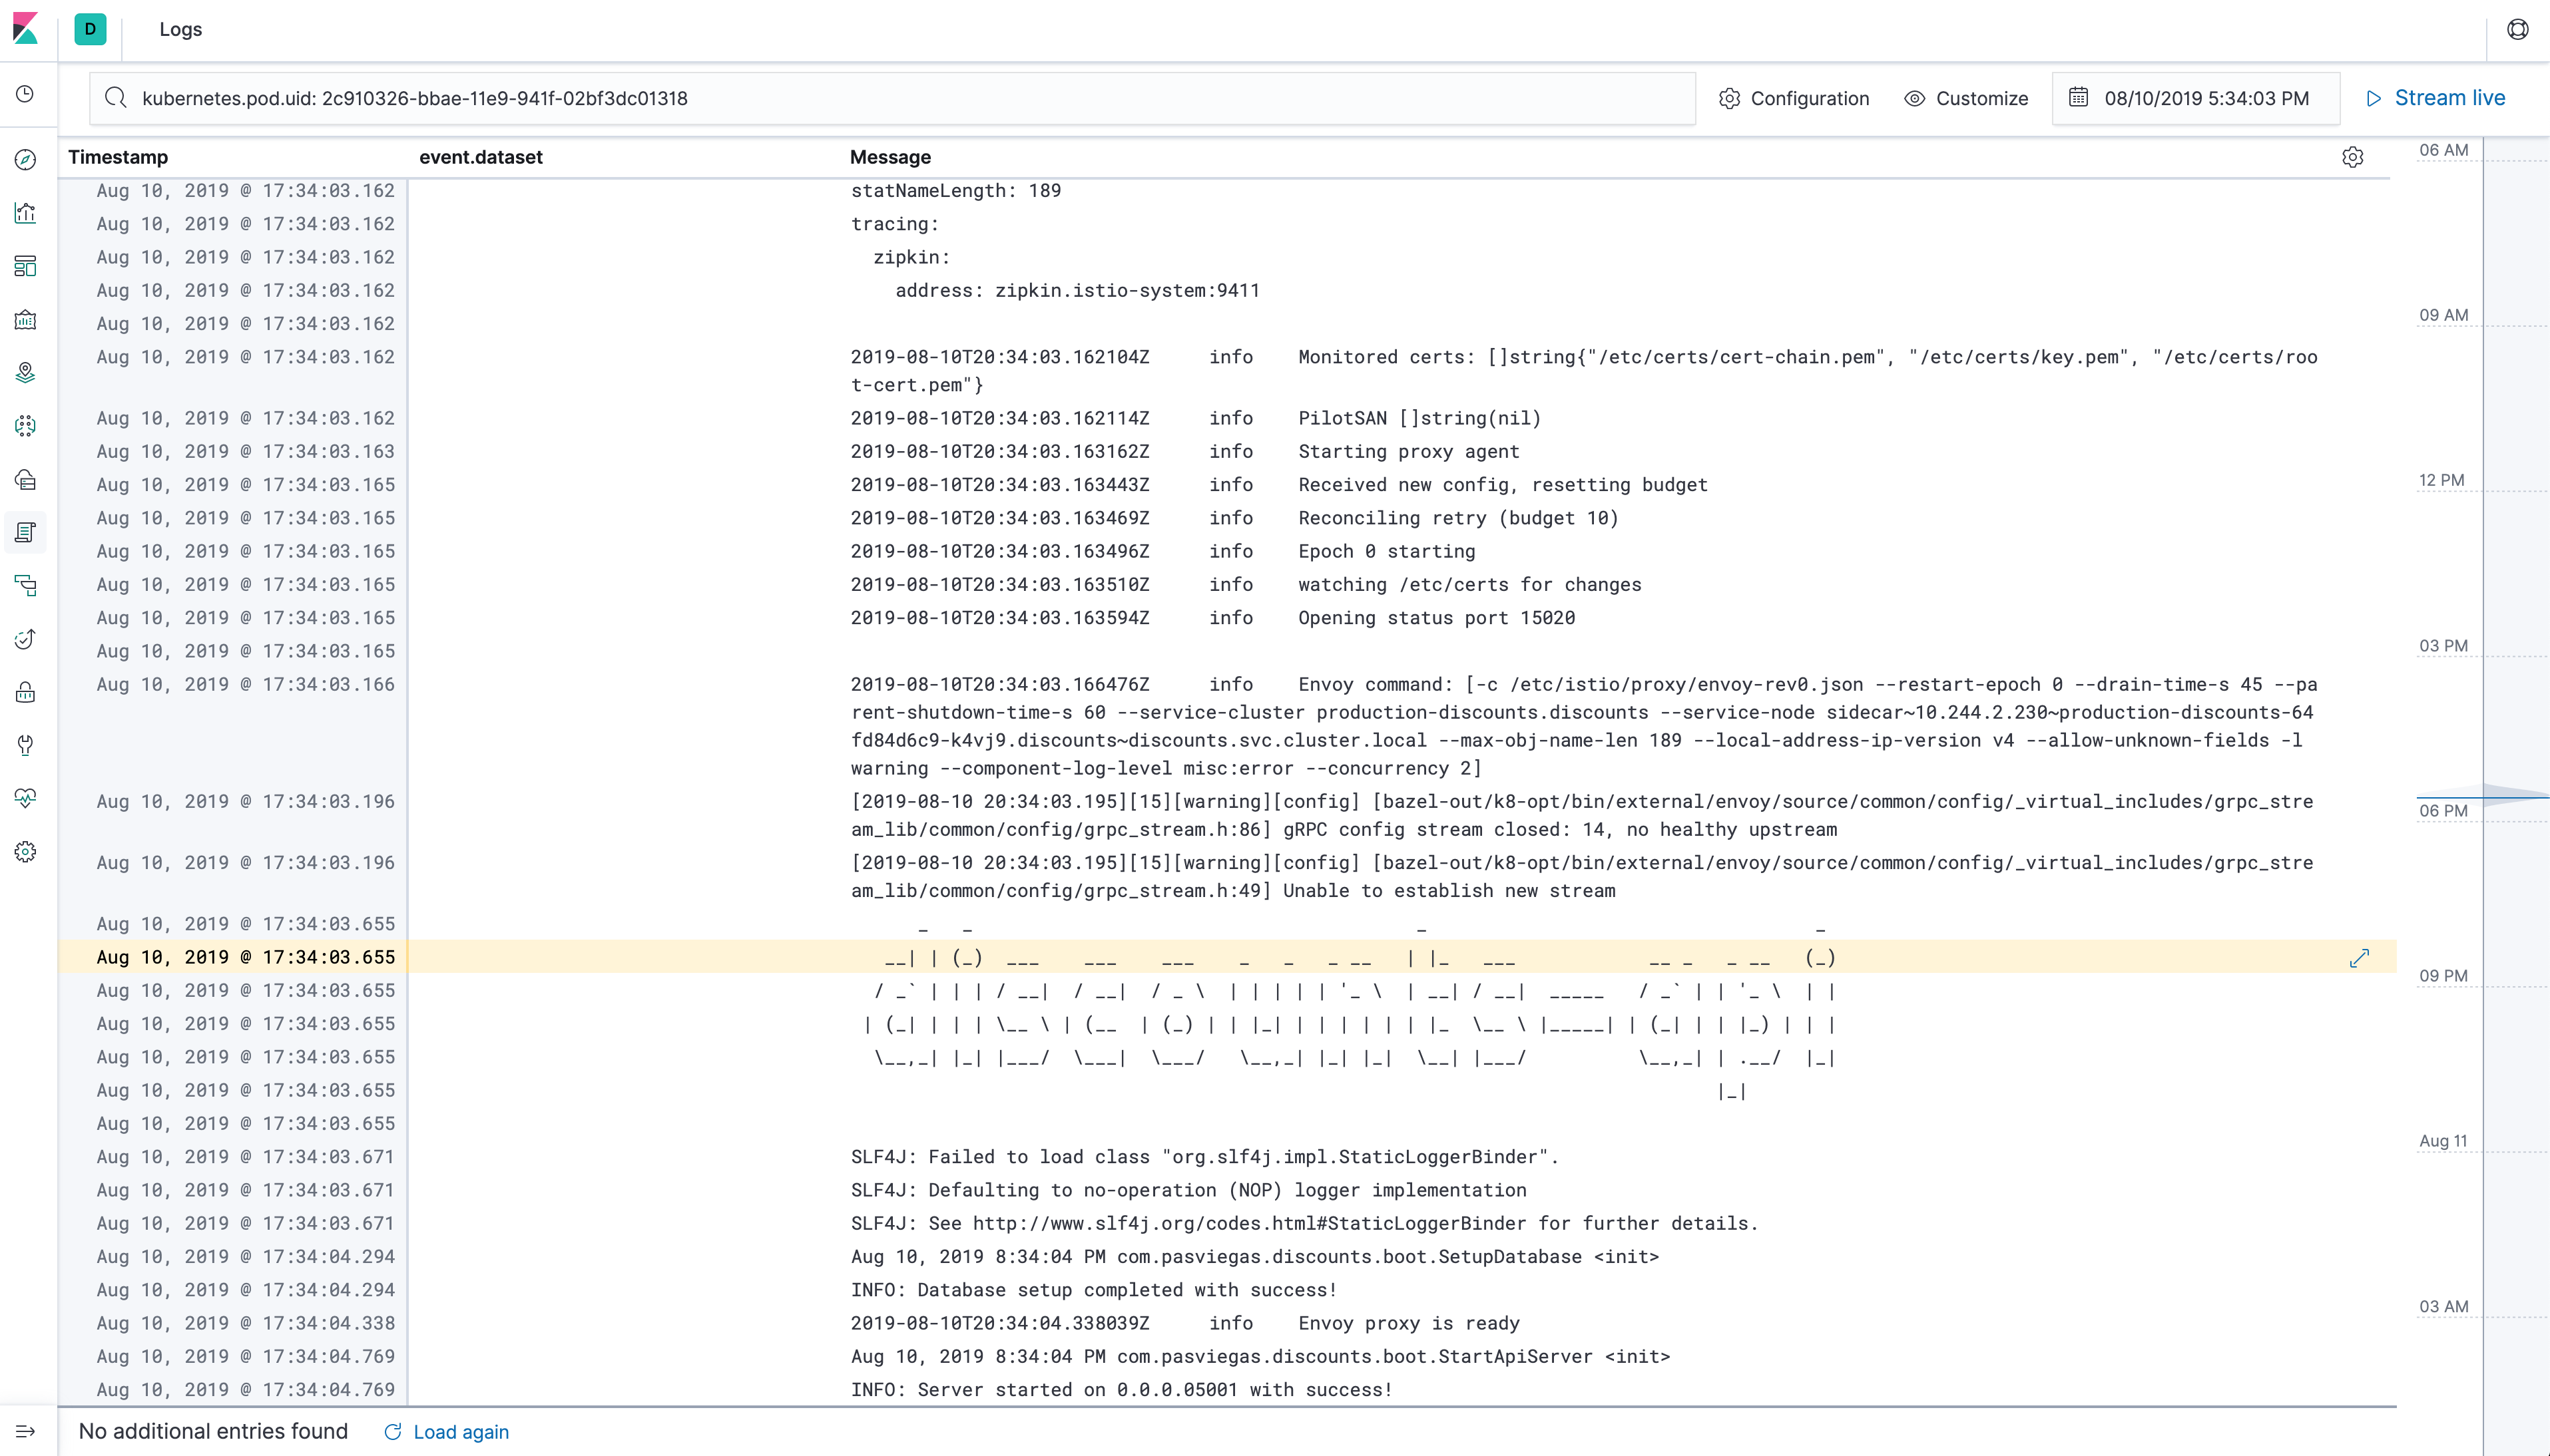Click the settings gear icon in logs table
The image size is (2550, 1456).
point(2352,158)
